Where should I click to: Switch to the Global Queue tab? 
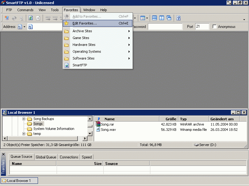[x=46, y=157]
